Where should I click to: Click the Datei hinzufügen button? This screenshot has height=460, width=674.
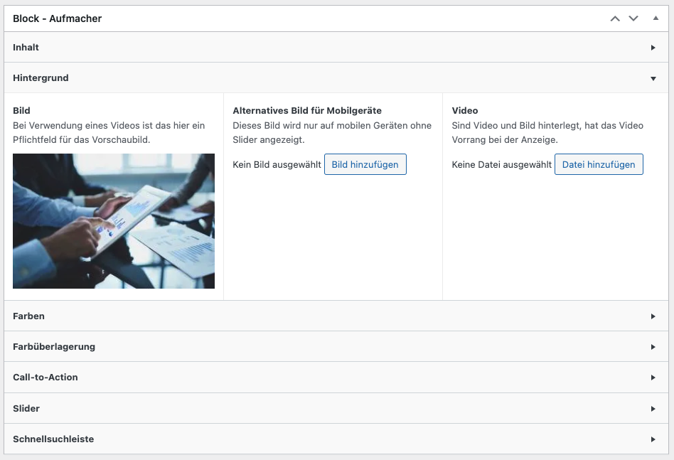pyautogui.click(x=598, y=164)
